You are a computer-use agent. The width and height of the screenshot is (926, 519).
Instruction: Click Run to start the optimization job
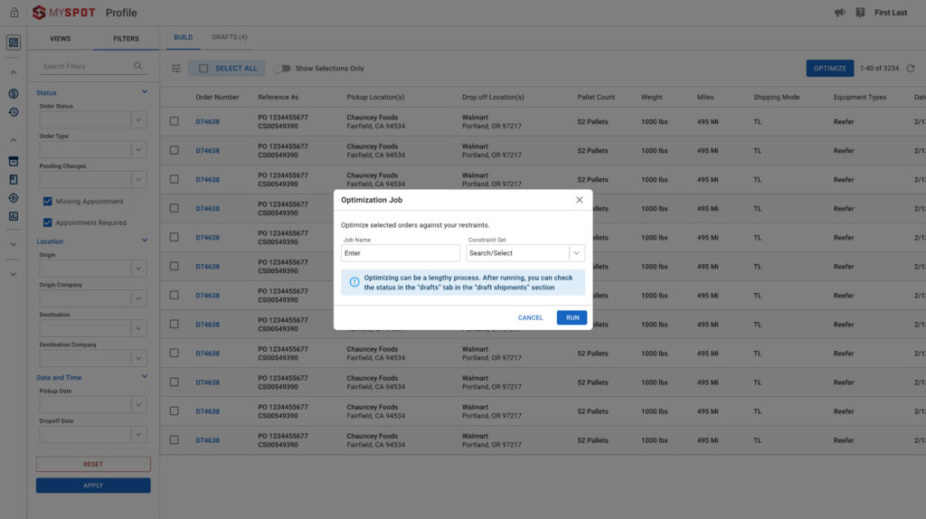click(x=572, y=317)
